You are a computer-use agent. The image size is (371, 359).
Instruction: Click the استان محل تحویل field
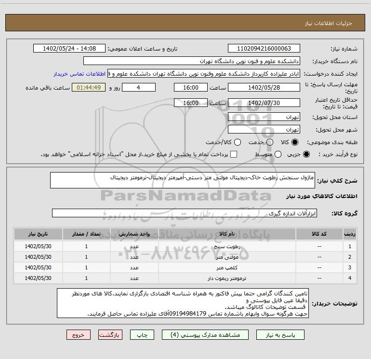tap(264, 117)
